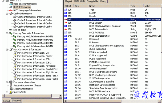The image size is (166, 103).
Task: Click the Processor information chip icon
Action: 11,82
